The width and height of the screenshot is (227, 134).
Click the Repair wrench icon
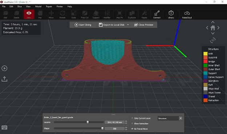pyautogui.click(x=144, y=14)
